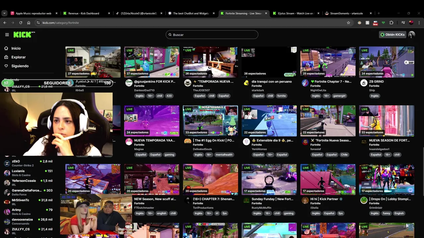
Task: Click the fornite tag under starkdark stream
Action: click(282, 96)
